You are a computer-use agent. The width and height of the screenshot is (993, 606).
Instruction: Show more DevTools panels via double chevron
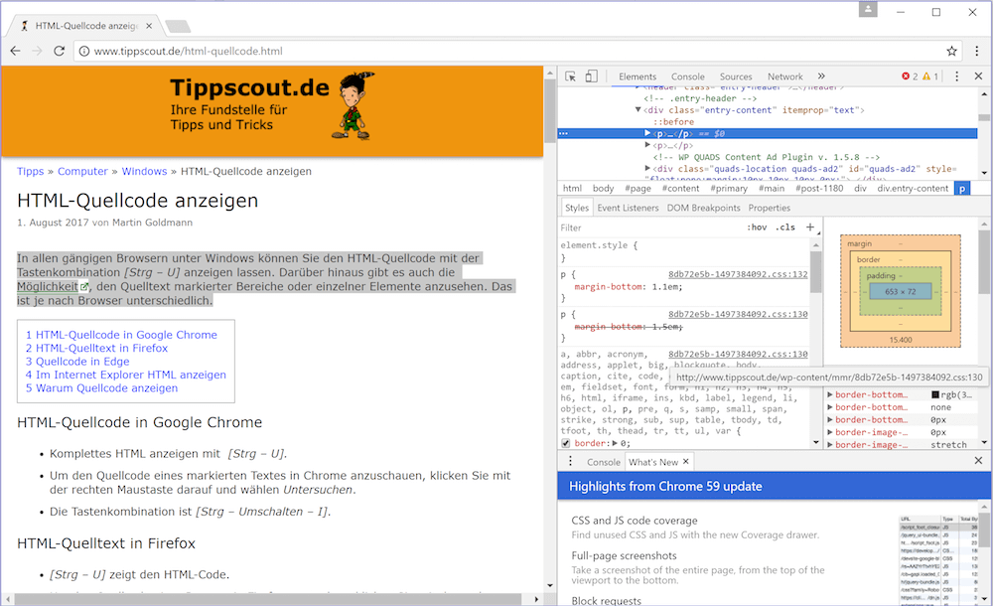pos(821,76)
